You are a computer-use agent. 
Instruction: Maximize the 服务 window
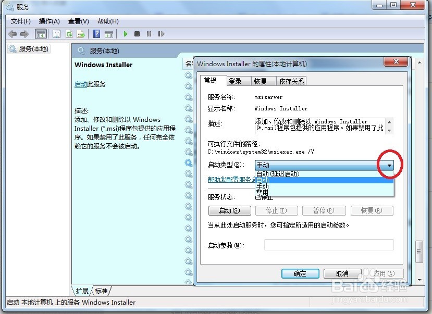tap(393, 5)
